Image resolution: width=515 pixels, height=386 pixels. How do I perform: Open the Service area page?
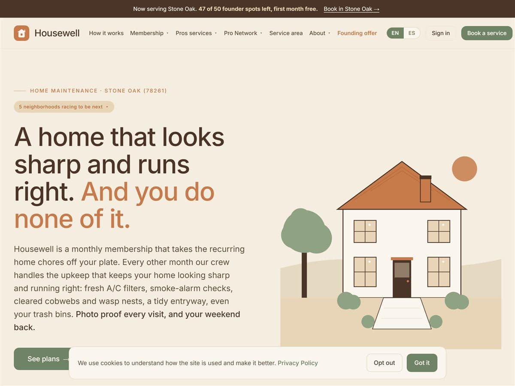286,33
